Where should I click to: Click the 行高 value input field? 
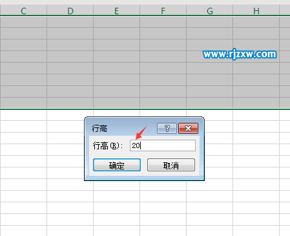pos(163,145)
